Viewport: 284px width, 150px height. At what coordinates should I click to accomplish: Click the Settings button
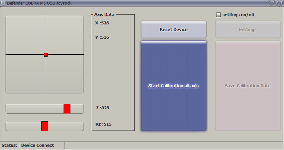[248, 30]
